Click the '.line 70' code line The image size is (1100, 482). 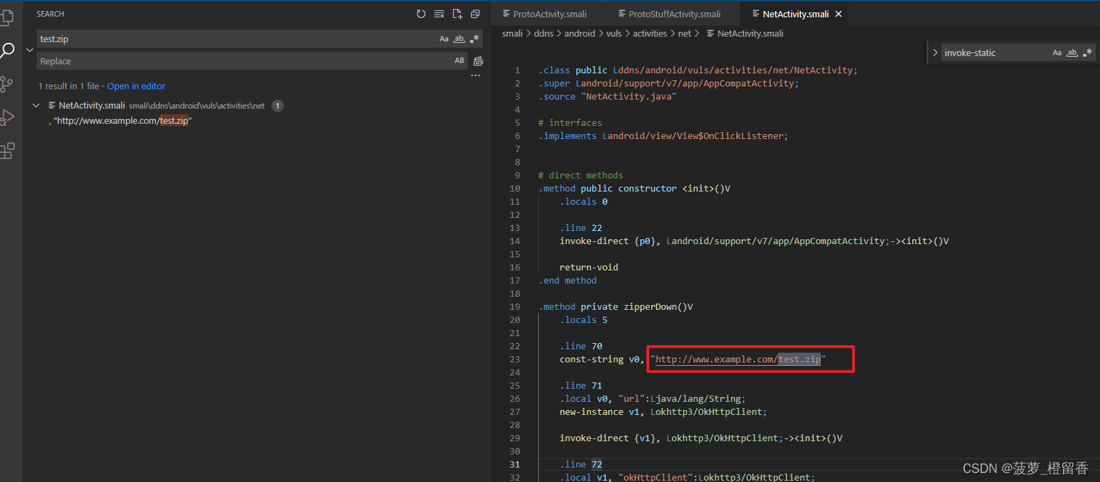[x=581, y=346]
